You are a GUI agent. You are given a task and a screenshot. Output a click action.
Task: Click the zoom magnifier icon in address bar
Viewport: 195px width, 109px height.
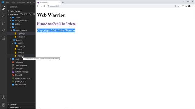tap(175, 6)
